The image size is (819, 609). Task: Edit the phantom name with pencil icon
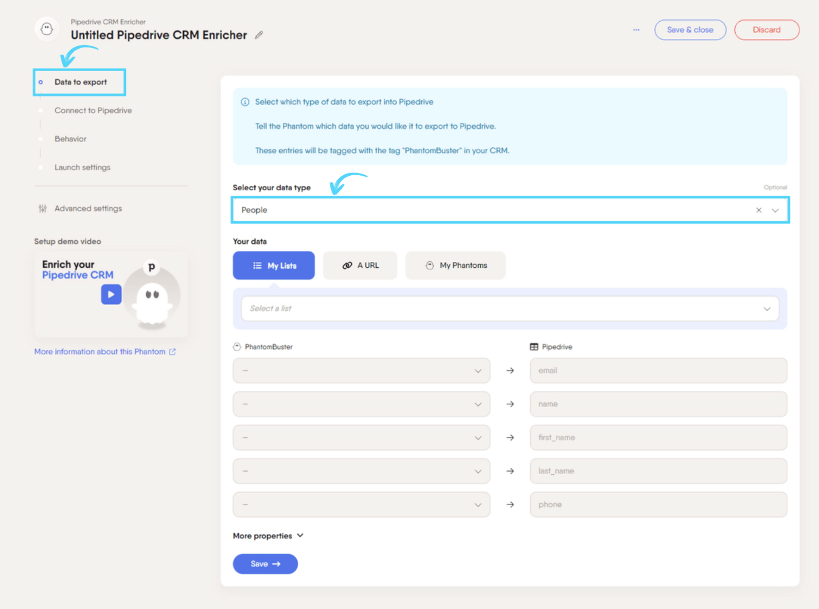click(259, 35)
